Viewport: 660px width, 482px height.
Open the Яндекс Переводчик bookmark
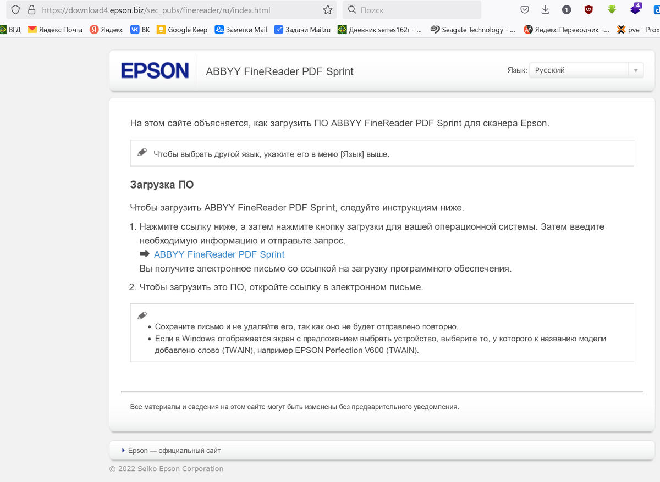tap(566, 30)
